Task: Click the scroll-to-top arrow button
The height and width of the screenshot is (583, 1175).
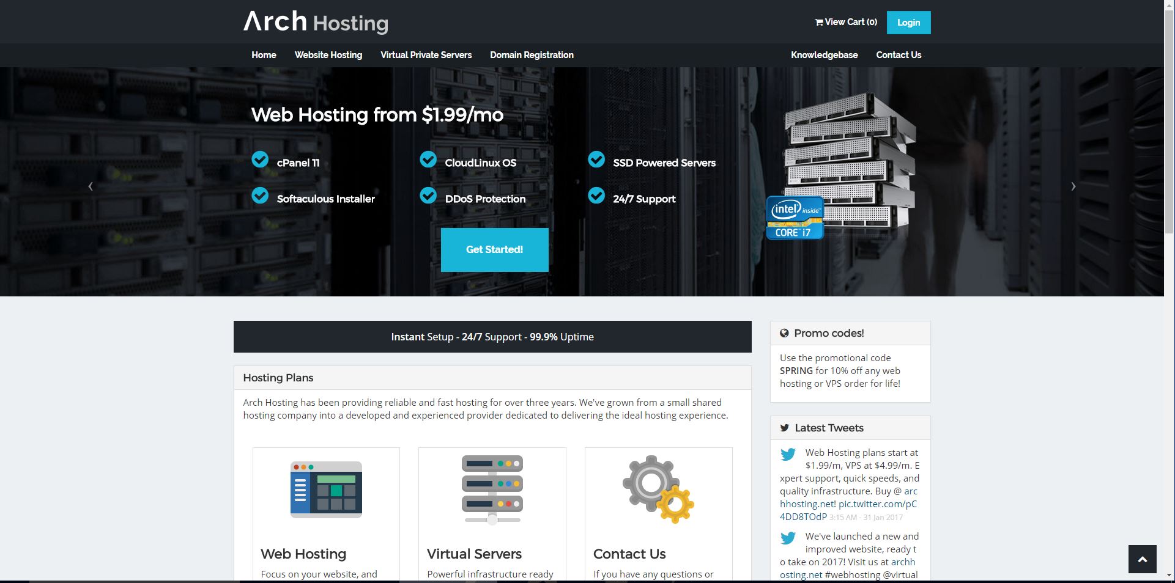Action: (1143, 559)
